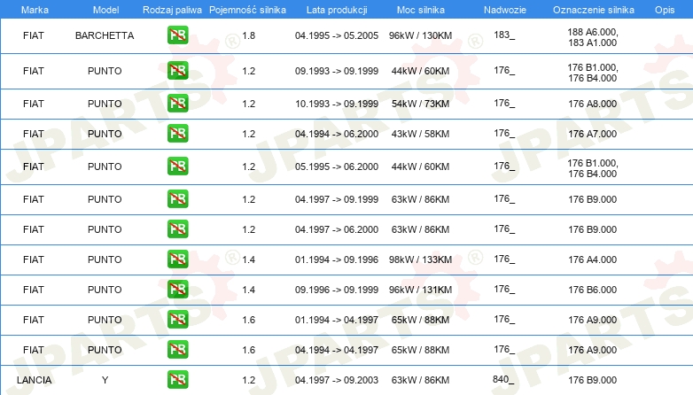Select the LANCIA brand cell
Viewport: 693px width, 395px height.
point(34,380)
